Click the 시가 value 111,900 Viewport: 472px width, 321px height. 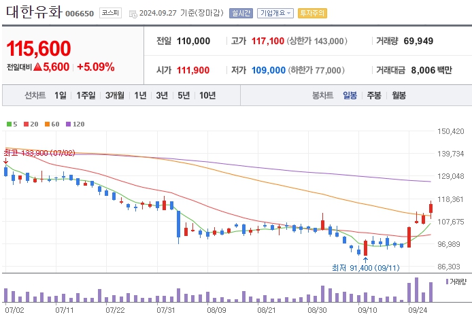coord(193,70)
